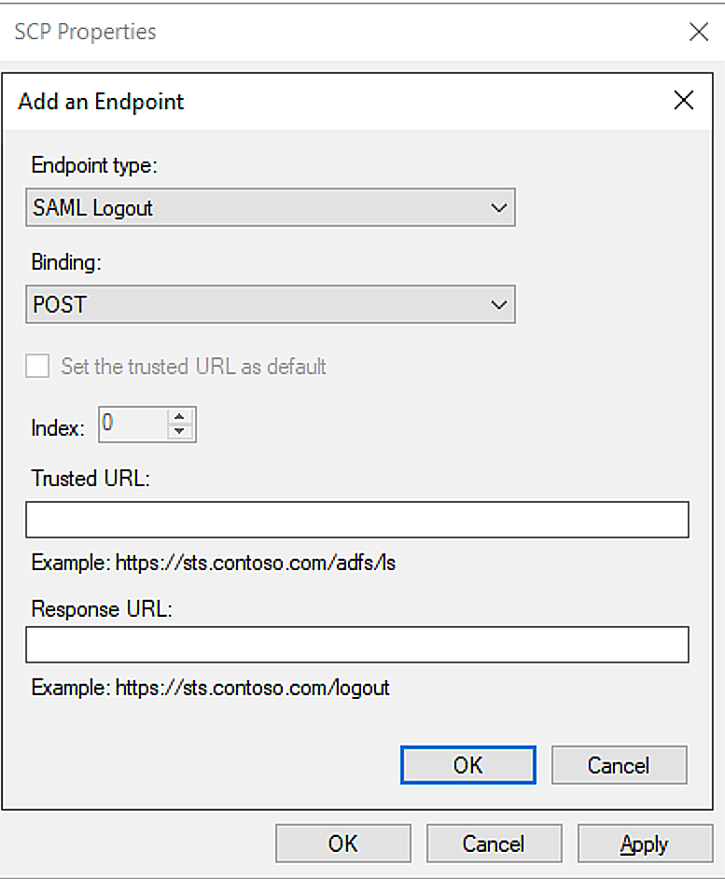The width and height of the screenshot is (725, 879).
Task: Close the Add an Endpoint dialog
Action: (684, 101)
